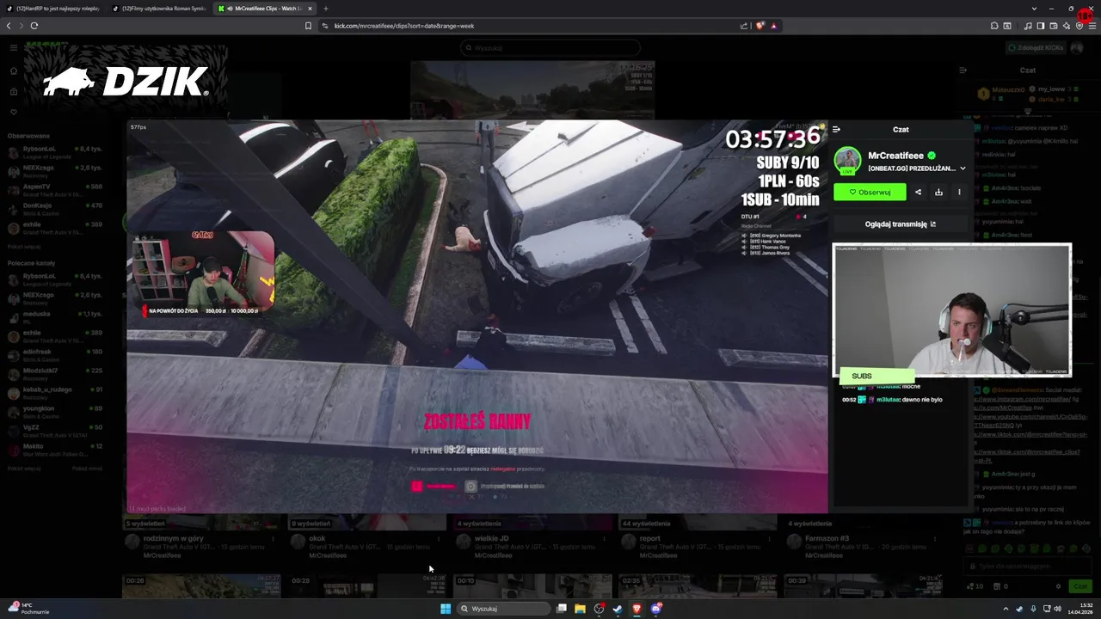Open the browser hamburger main menu

coord(1092,26)
